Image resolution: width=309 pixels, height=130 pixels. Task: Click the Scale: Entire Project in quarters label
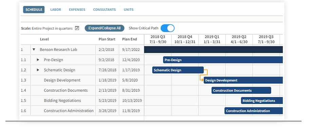pyautogui.click(x=47, y=28)
